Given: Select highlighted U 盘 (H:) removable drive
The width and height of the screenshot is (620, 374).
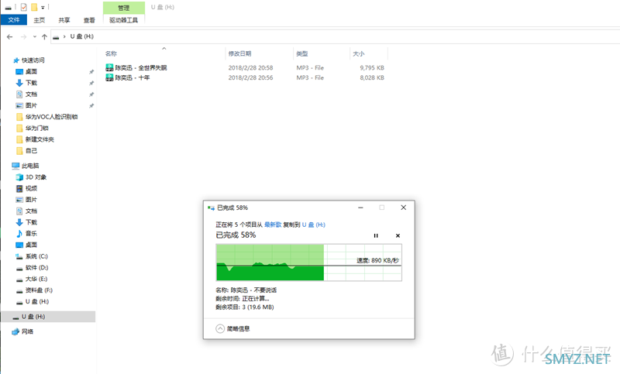Looking at the screenshot, I should coord(48,317).
